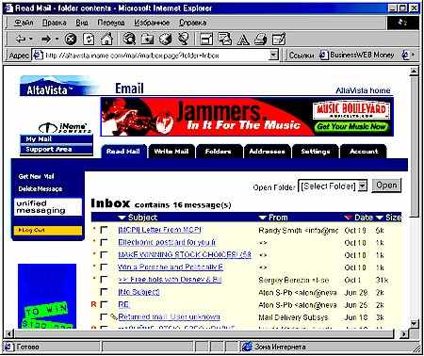The image size is (424, 356).
Task: Click the Refresh page toolbar icon
Action: click(x=89, y=40)
